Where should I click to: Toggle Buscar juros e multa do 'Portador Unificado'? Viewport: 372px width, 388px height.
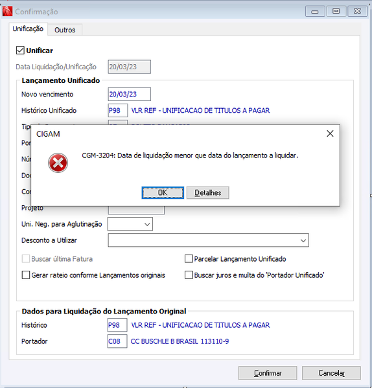coord(189,275)
